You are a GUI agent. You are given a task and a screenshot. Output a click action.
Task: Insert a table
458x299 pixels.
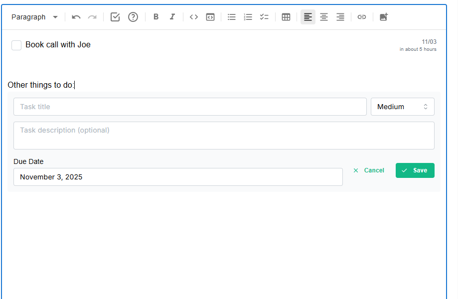pos(286,17)
